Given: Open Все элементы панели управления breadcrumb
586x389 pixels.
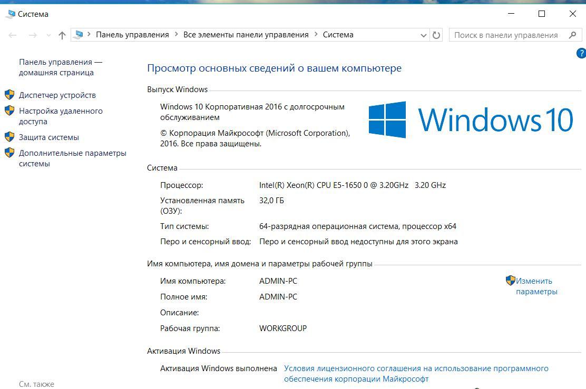Looking at the screenshot, I should click(246, 35).
